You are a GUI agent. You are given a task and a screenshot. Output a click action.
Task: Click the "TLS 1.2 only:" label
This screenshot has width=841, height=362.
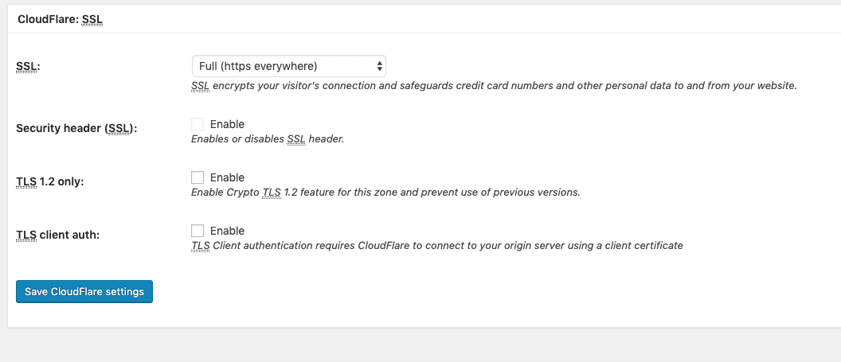pyautogui.click(x=49, y=181)
